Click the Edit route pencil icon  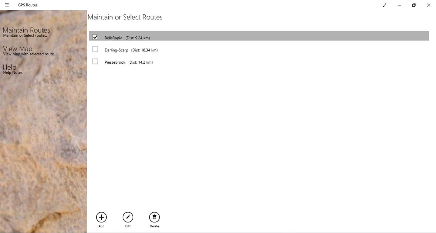pyautogui.click(x=128, y=217)
